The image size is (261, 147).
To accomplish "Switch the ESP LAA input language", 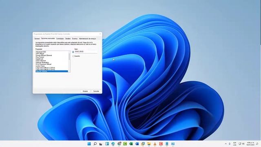I will [x=235, y=144].
